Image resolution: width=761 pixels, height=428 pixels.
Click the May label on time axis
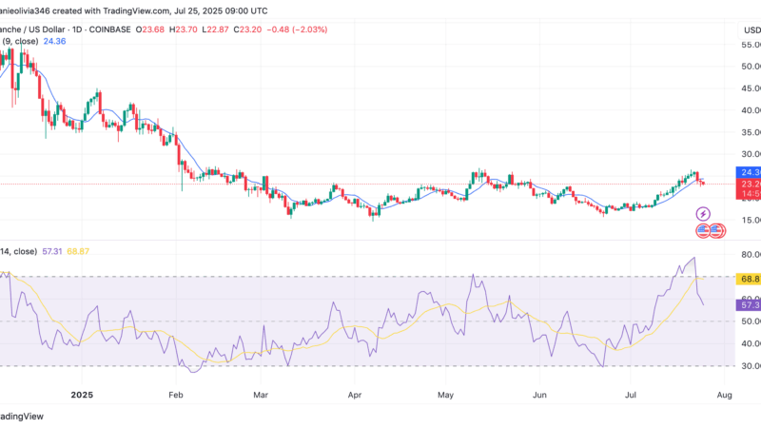click(x=445, y=395)
